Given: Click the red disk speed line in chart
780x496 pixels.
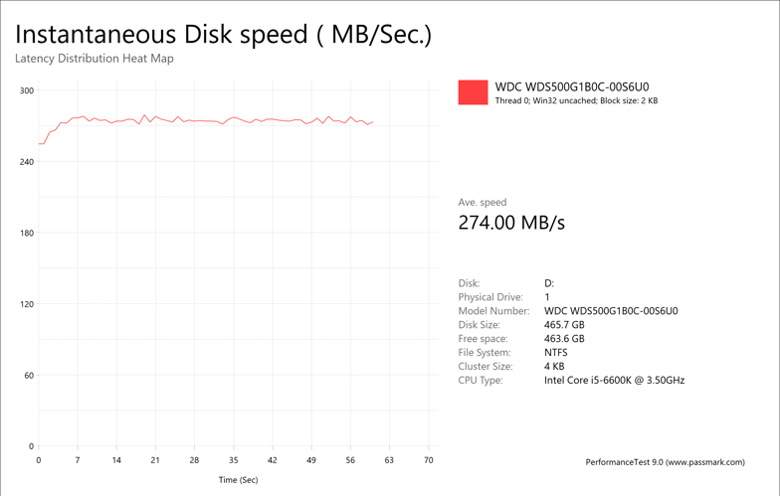Looking at the screenshot, I should point(233,120).
